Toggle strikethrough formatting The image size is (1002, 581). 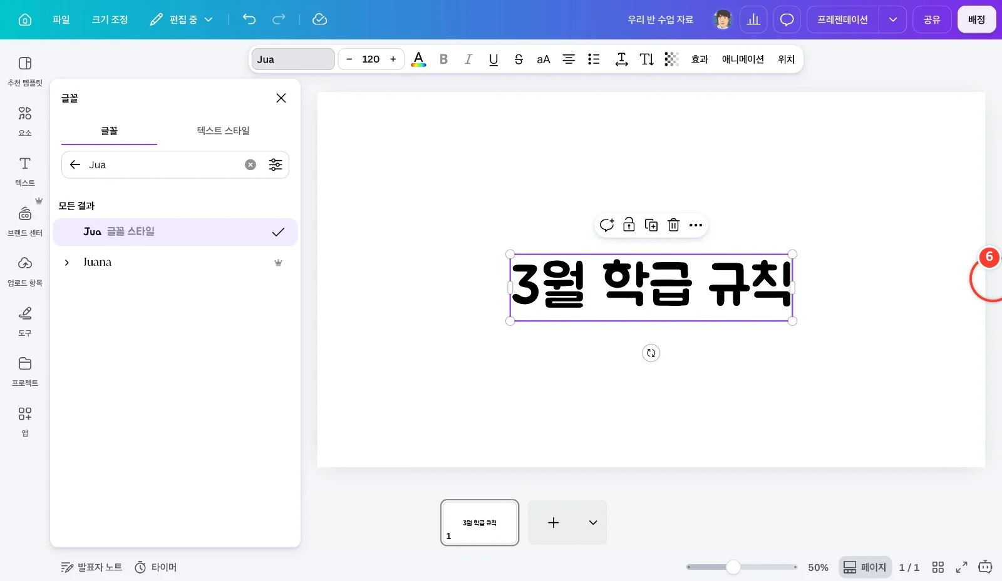tap(519, 59)
